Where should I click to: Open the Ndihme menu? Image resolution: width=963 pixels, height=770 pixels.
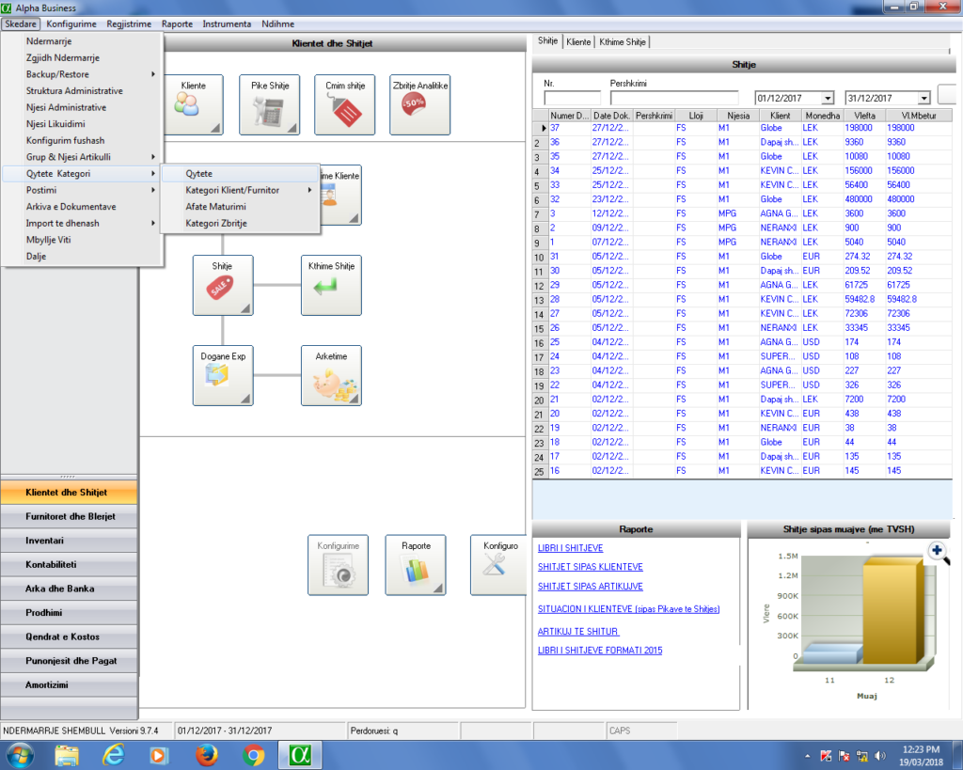(277, 24)
